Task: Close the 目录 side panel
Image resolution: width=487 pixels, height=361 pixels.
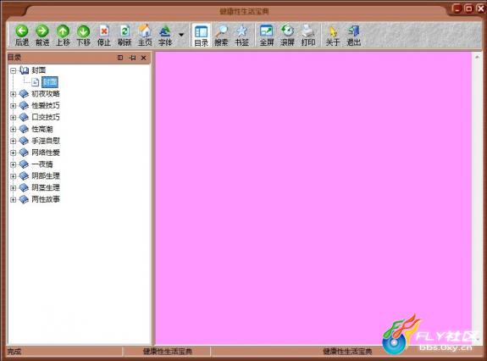Action: 143,58
